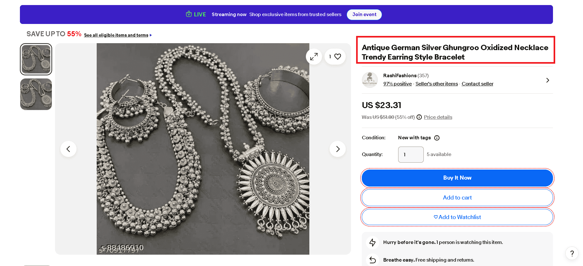583x266 pixels.
Task: Open the help question mark in bottom corner
Action: 572,253
